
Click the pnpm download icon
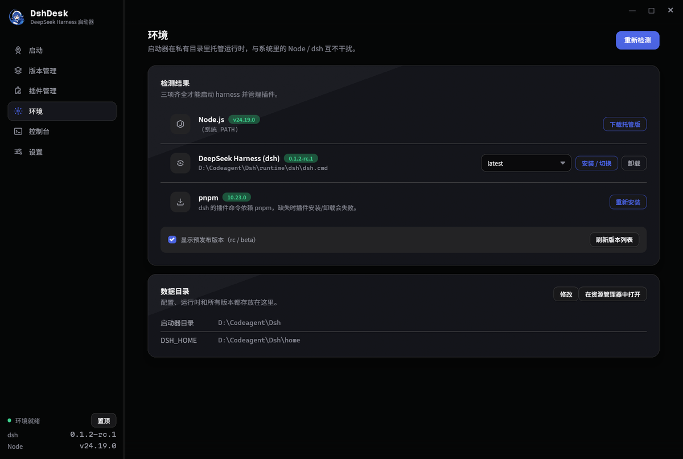click(x=180, y=202)
